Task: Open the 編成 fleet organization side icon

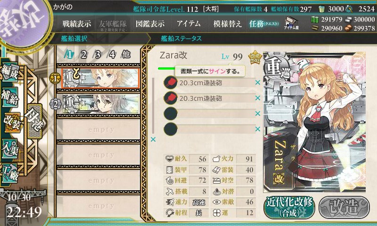Action: (x=9, y=72)
